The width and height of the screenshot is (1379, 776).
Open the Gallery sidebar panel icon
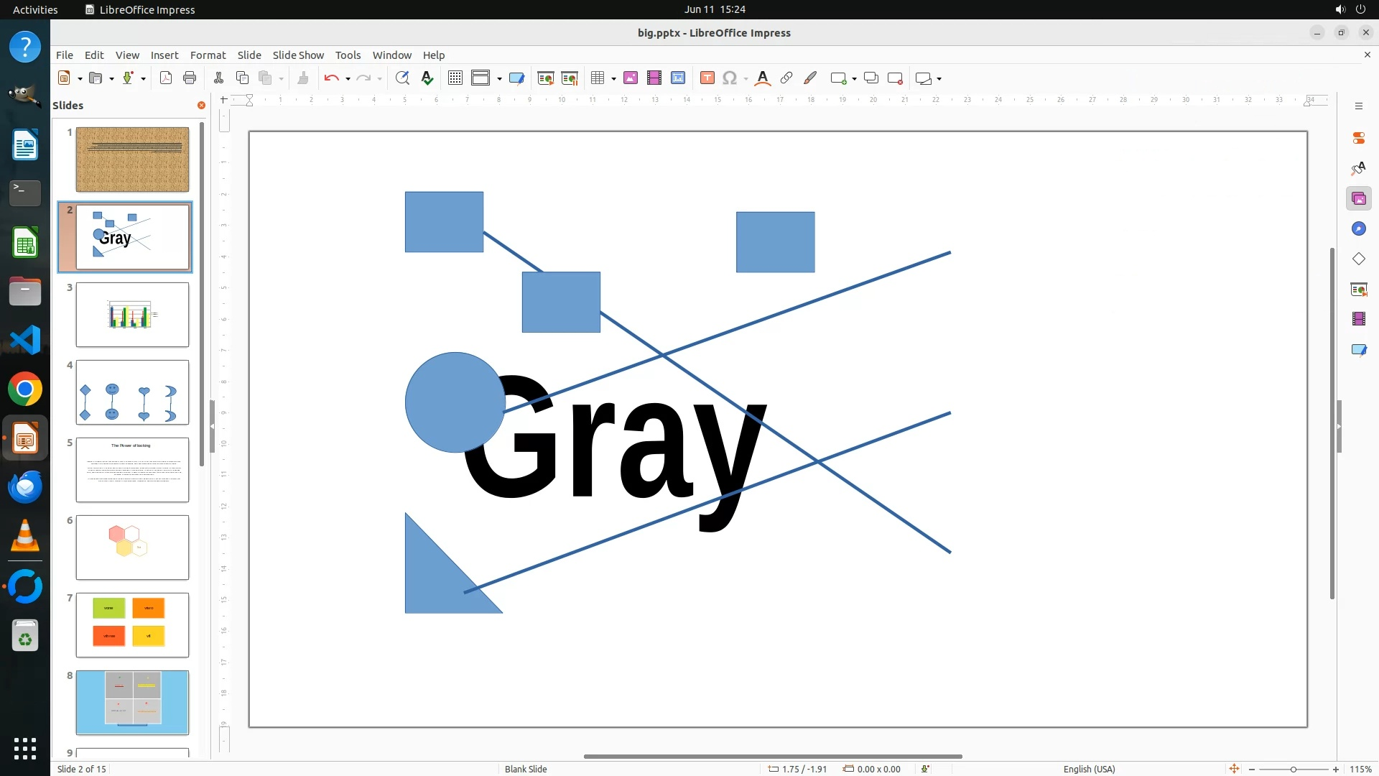pos(1358,199)
